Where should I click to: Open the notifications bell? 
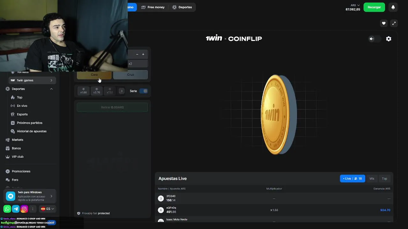pyautogui.click(x=393, y=7)
